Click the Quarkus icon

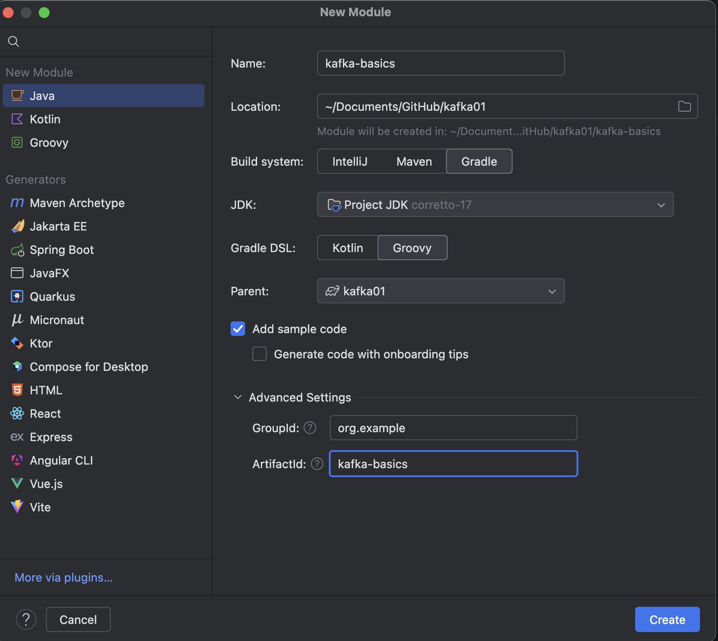17,296
